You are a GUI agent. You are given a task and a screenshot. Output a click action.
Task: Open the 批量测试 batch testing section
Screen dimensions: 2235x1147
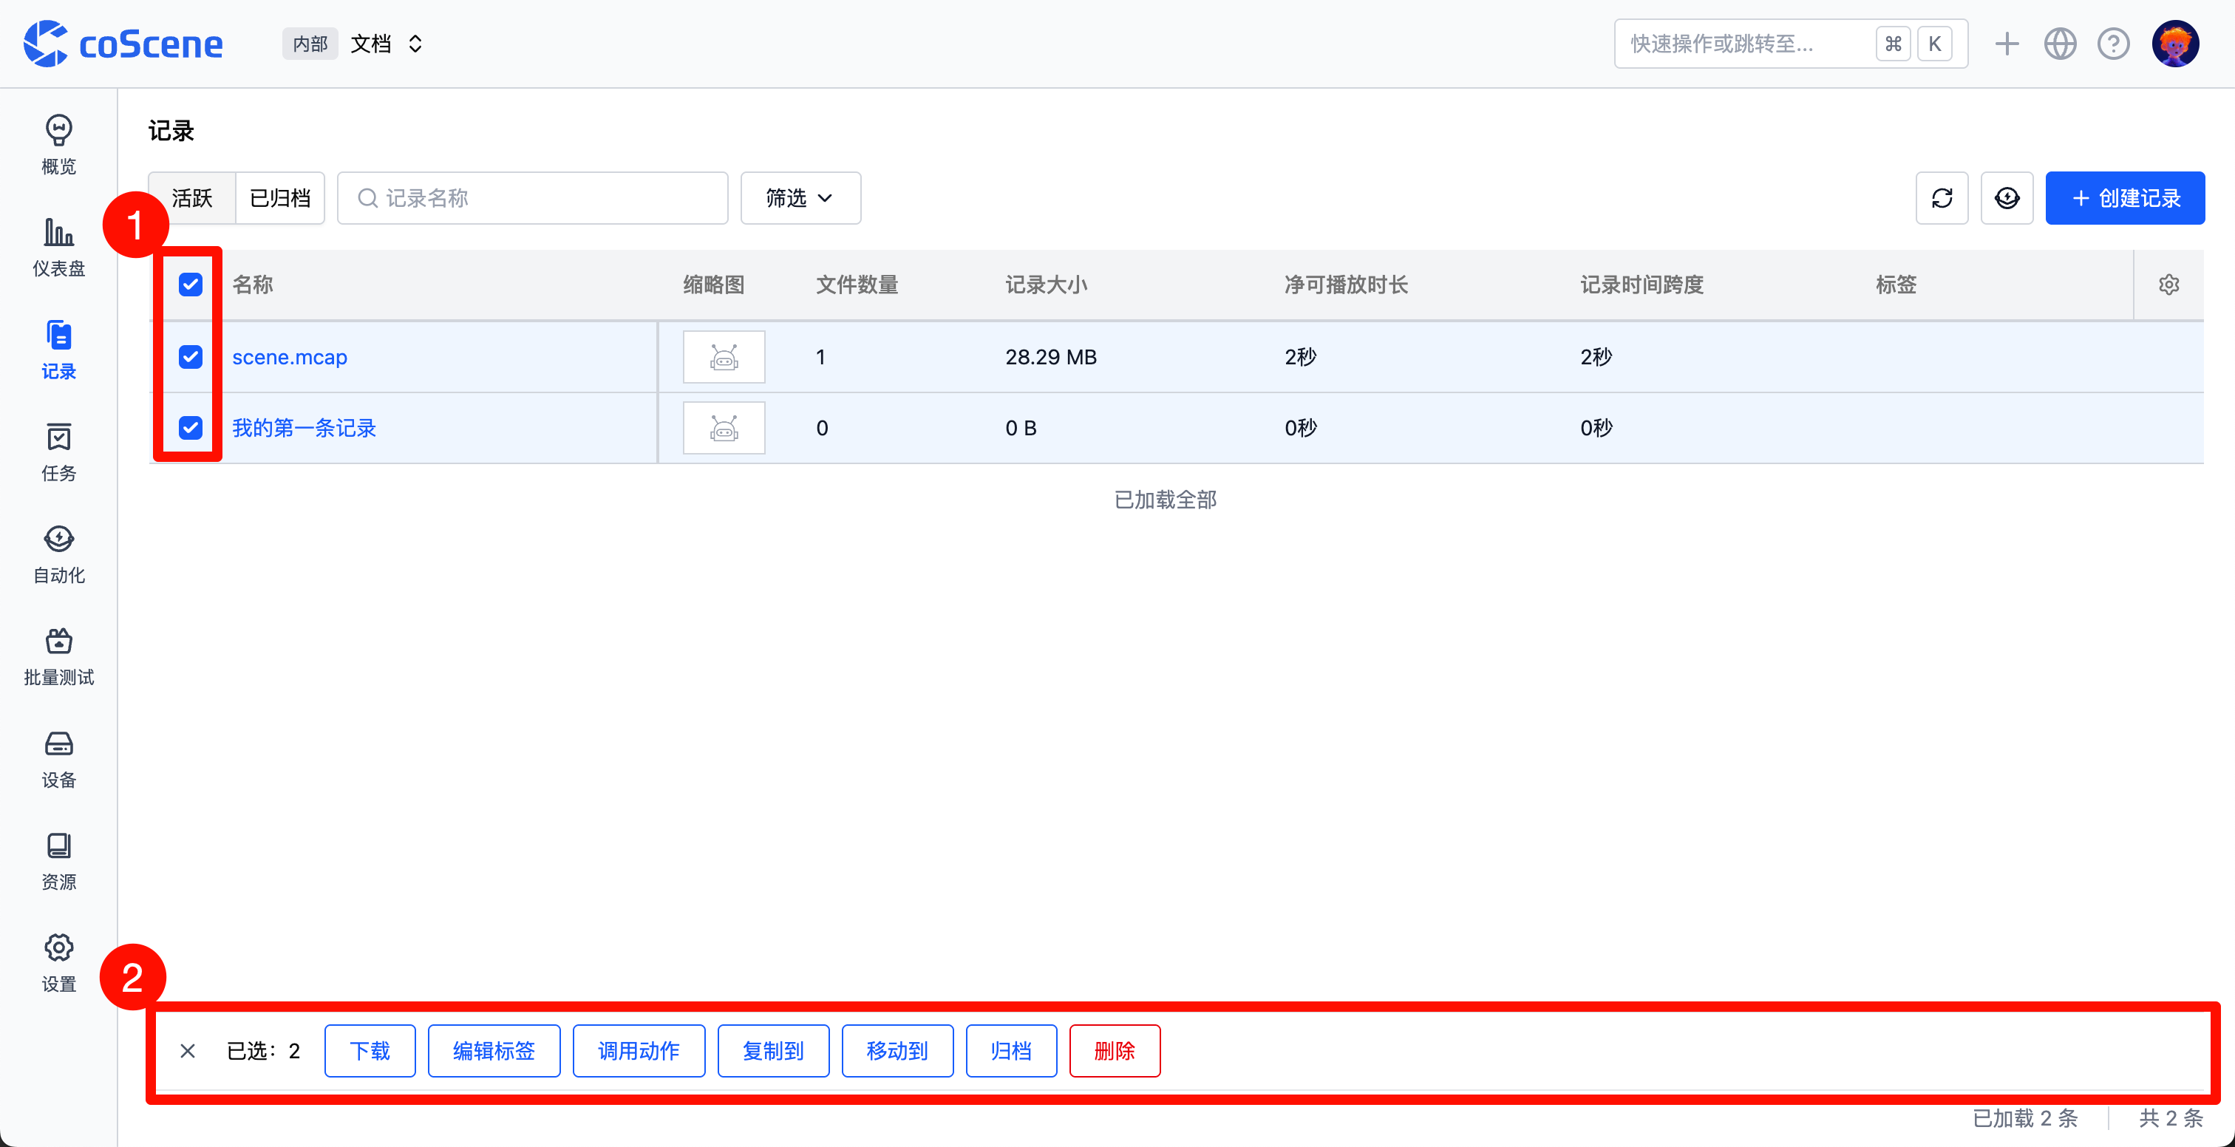click(57, 656)
